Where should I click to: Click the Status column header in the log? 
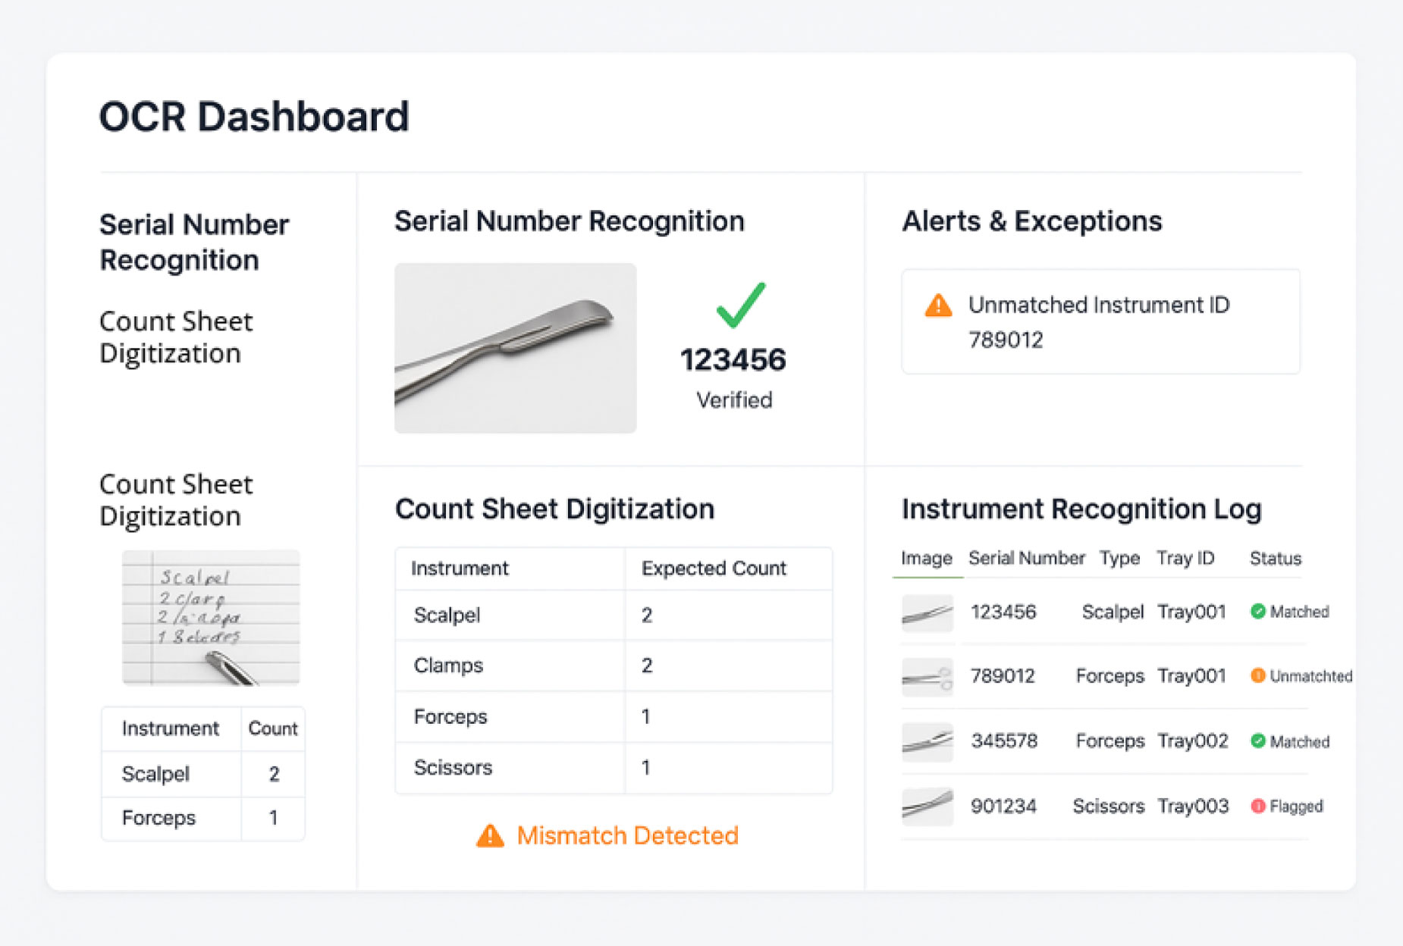[x=1275, y=559]
